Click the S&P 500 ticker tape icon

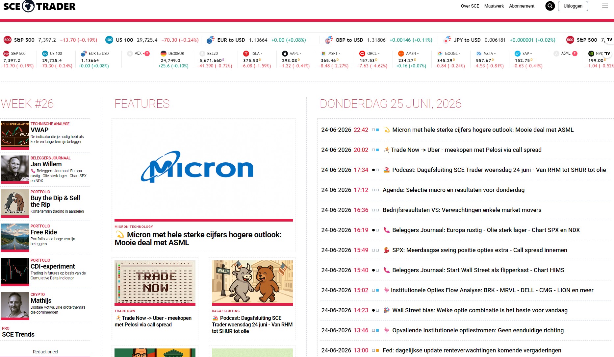[7, 40]
